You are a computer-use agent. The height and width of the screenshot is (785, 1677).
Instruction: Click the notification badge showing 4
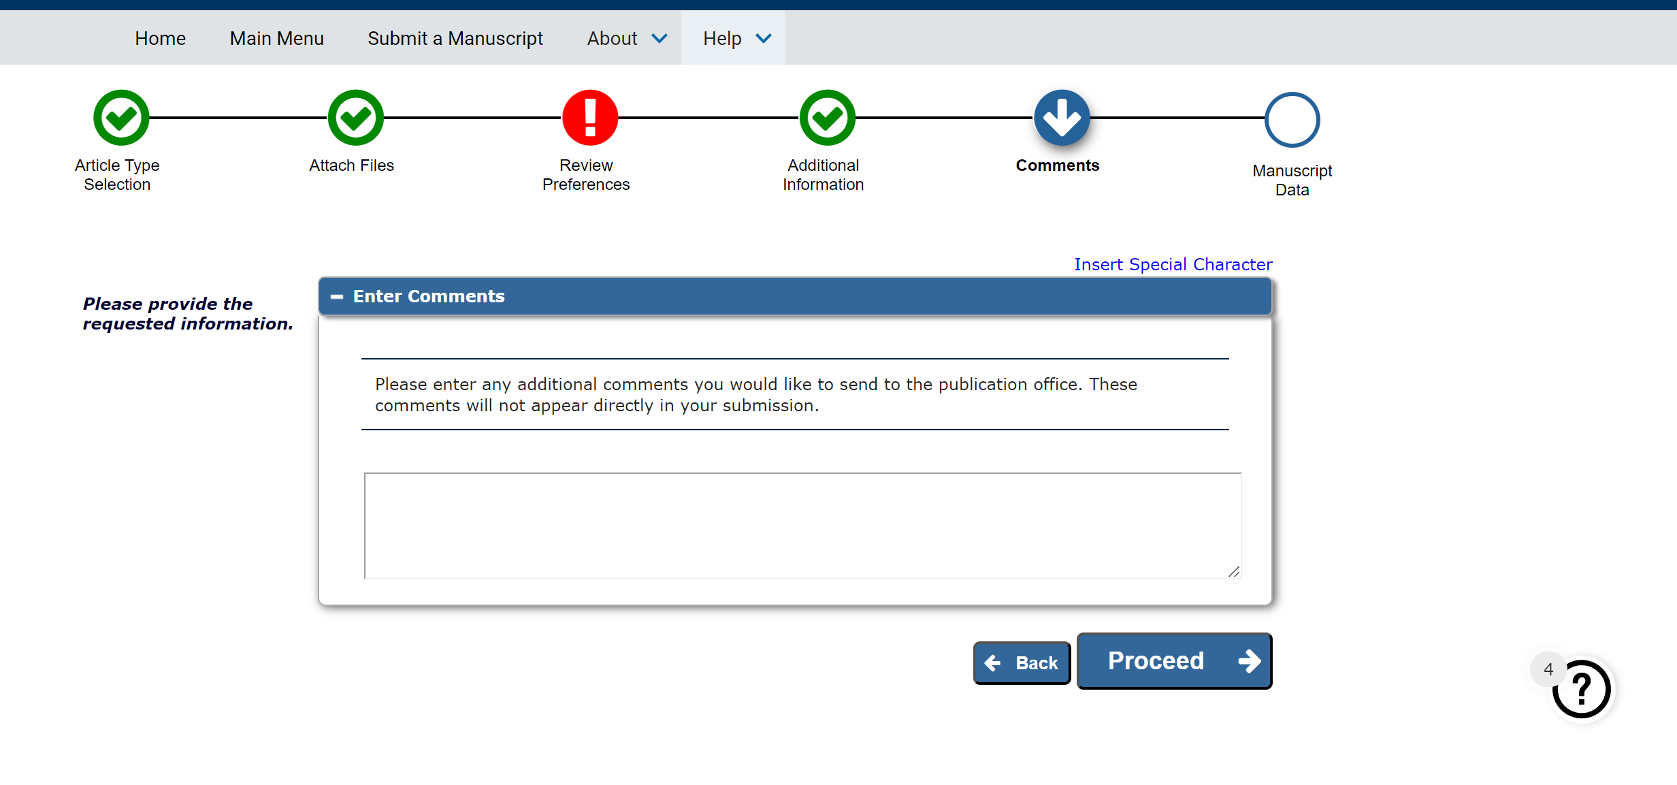tap(1548, 669)
